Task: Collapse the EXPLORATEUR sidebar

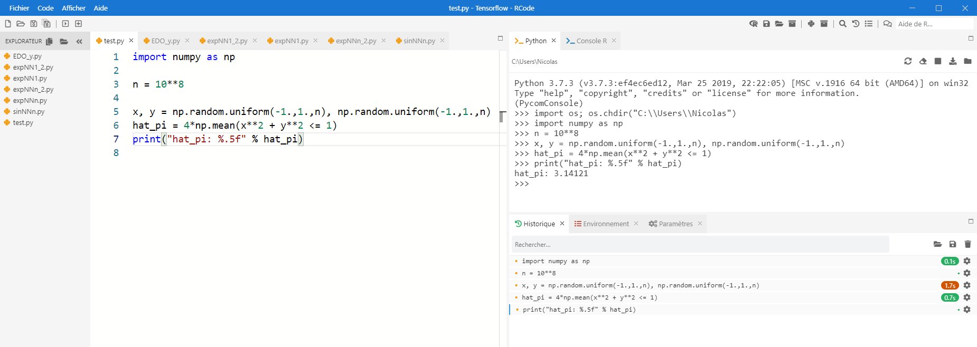Action: tap(79, 41)
